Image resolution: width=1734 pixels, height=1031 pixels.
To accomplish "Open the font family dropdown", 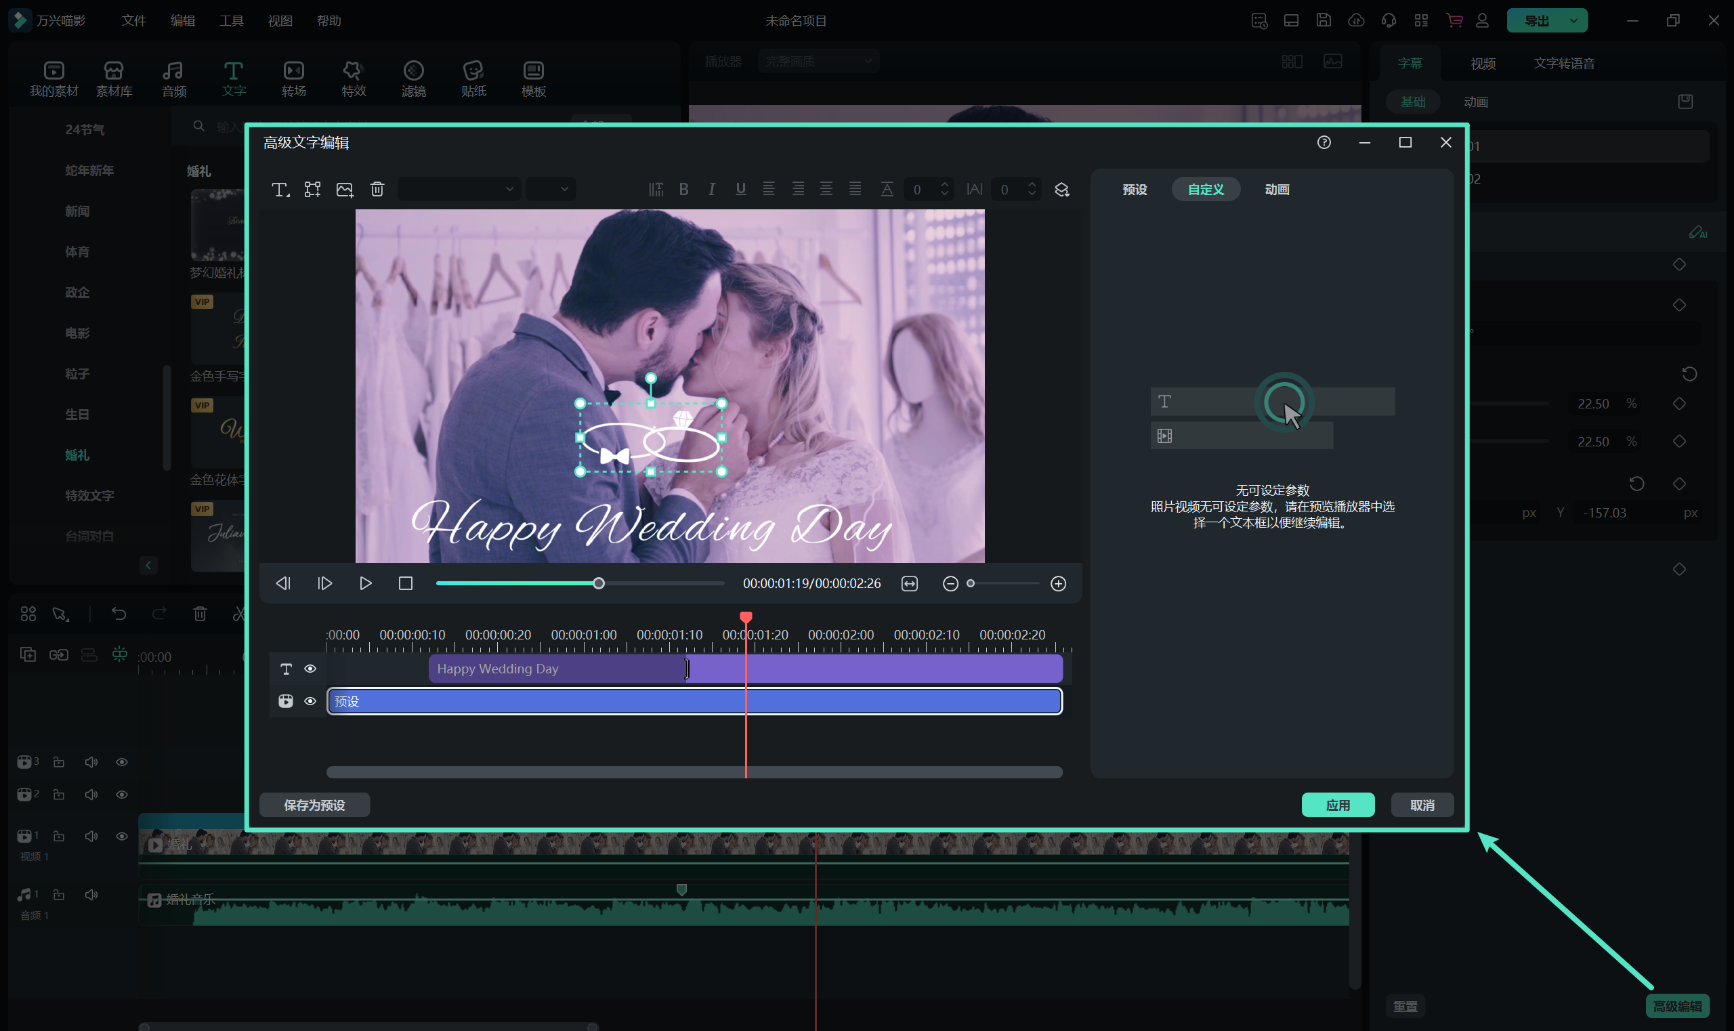I will click(x=459, y=189).
